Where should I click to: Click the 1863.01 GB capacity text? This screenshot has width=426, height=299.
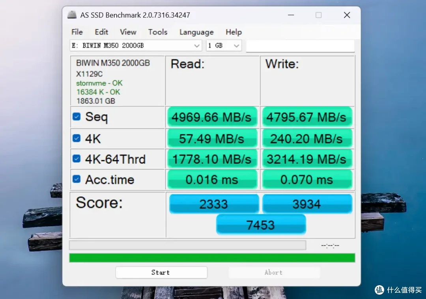click(96, 101)
